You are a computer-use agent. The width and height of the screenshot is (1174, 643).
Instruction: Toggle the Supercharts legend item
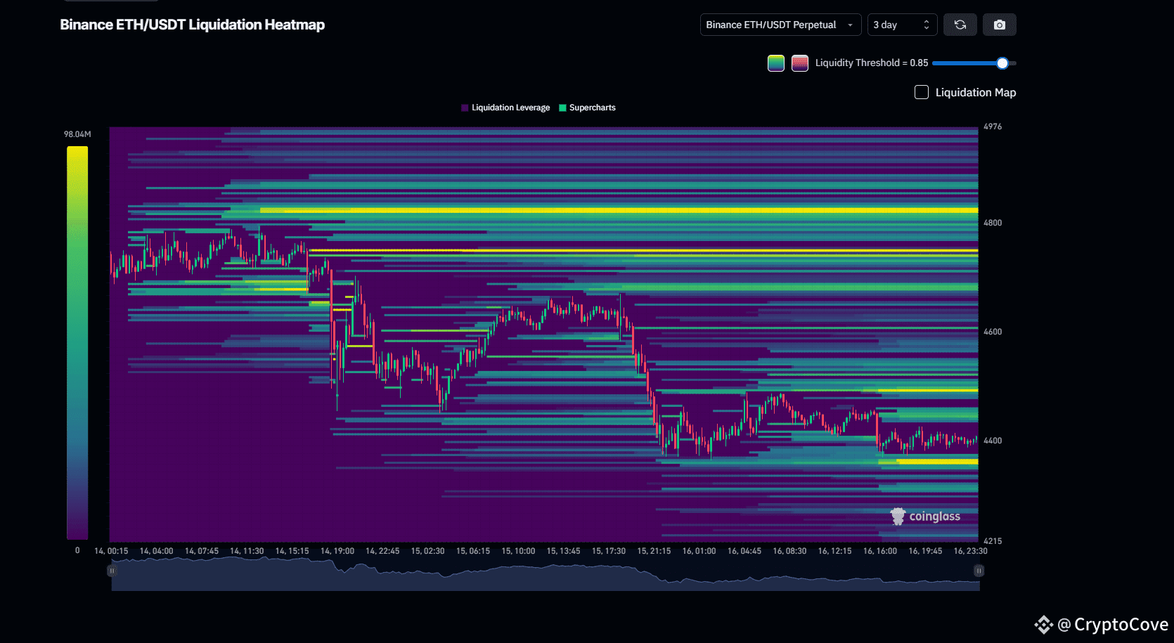point(587,108)
